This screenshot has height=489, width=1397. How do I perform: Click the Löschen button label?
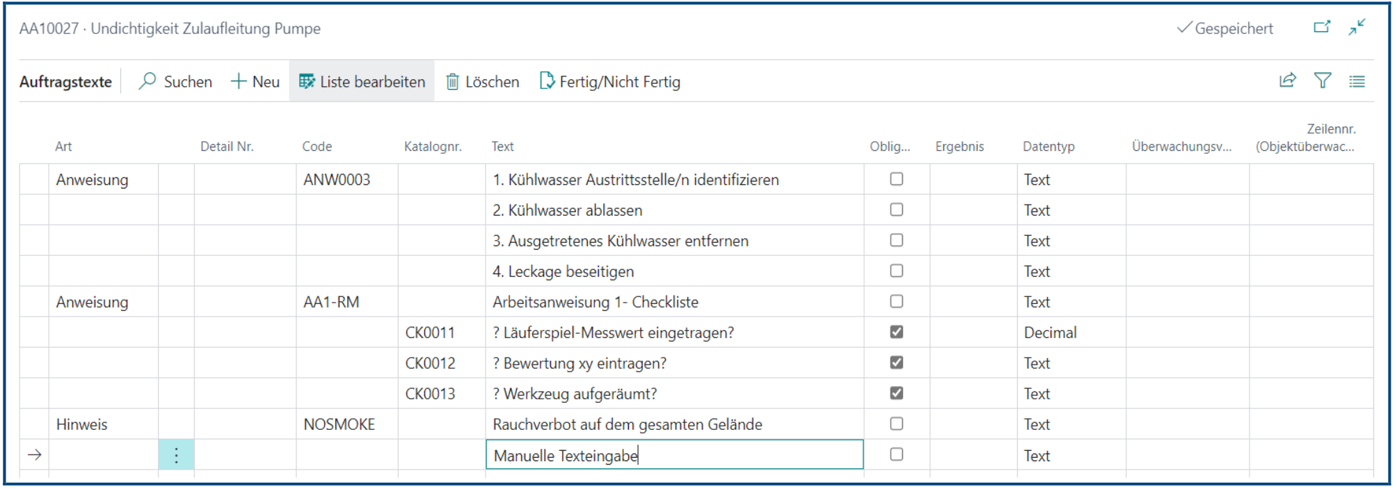click(x=492, y=82)
